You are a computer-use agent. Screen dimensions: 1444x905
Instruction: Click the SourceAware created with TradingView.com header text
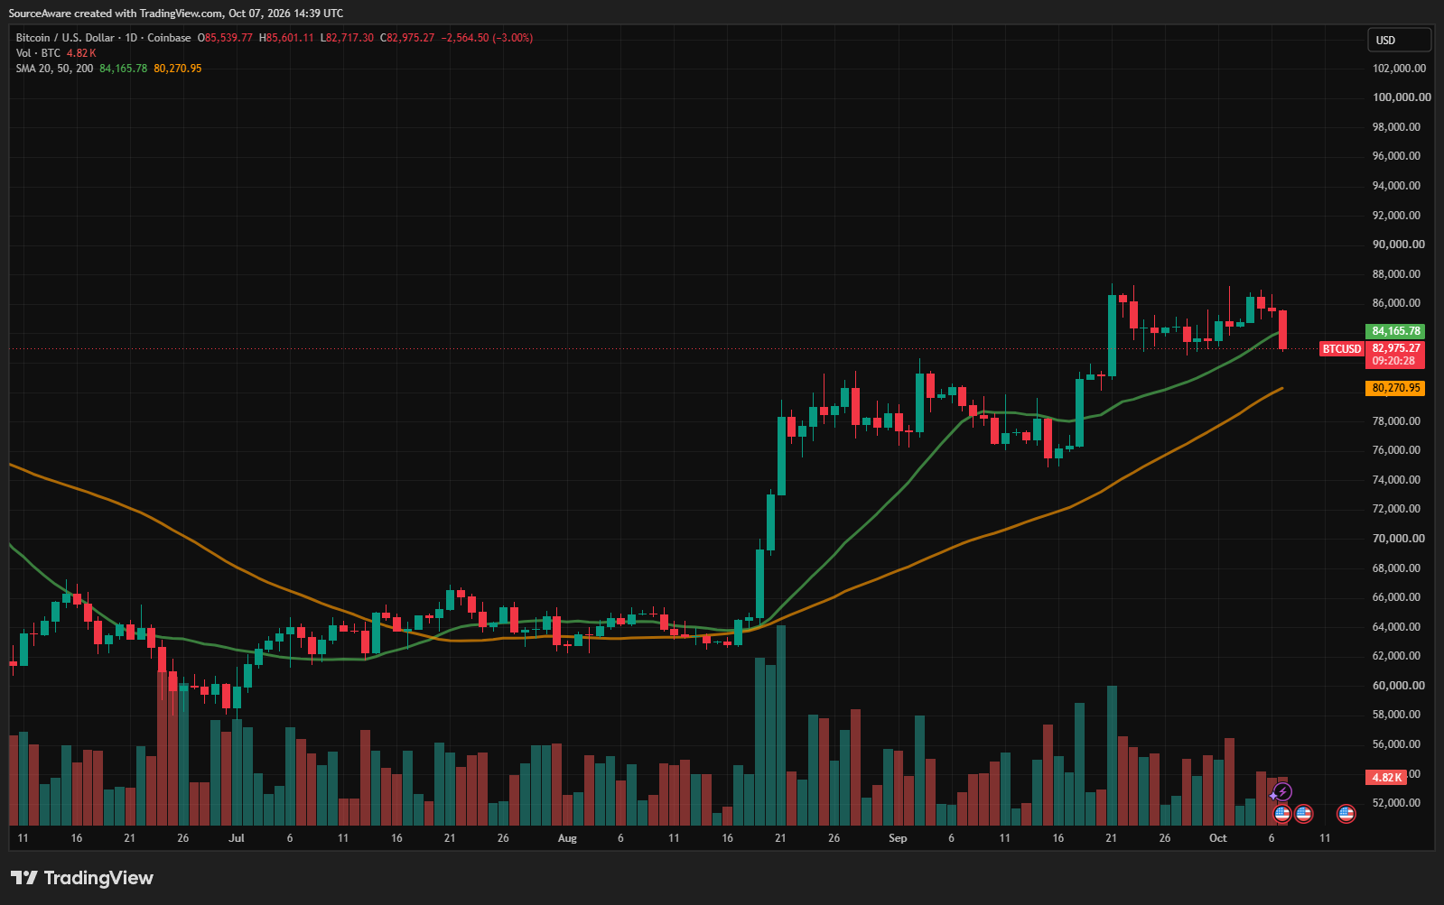176,14
